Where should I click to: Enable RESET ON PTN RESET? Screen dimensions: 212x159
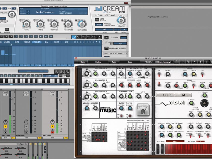click(107, 48)
